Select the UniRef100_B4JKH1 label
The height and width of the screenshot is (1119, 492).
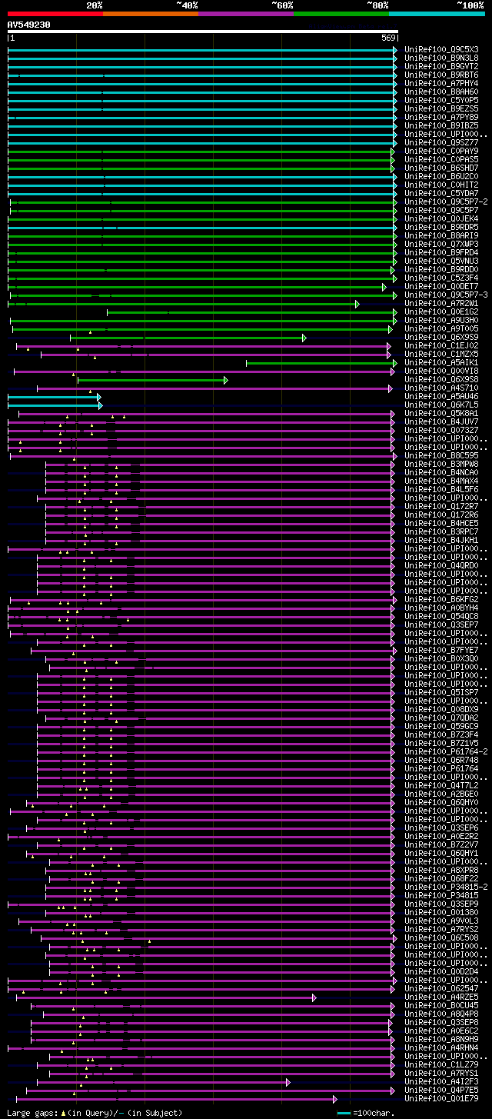coord(441,540)
